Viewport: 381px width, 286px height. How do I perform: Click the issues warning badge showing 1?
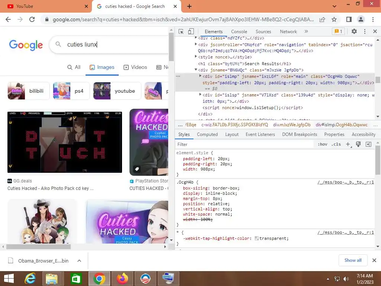pyautogui.click(x=338, y=31)
